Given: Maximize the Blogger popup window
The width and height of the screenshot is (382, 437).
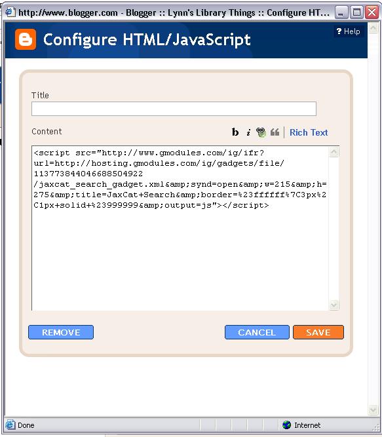Looking at the screenshot, I should [x=356, y=12].
